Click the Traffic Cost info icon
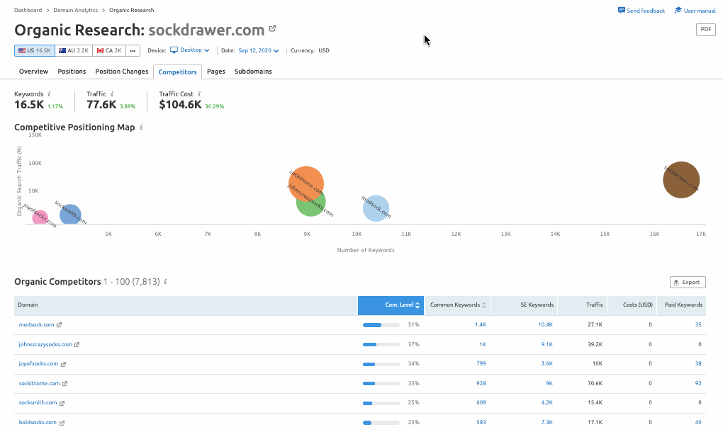The image size is (723, 432). click(199, 94)
